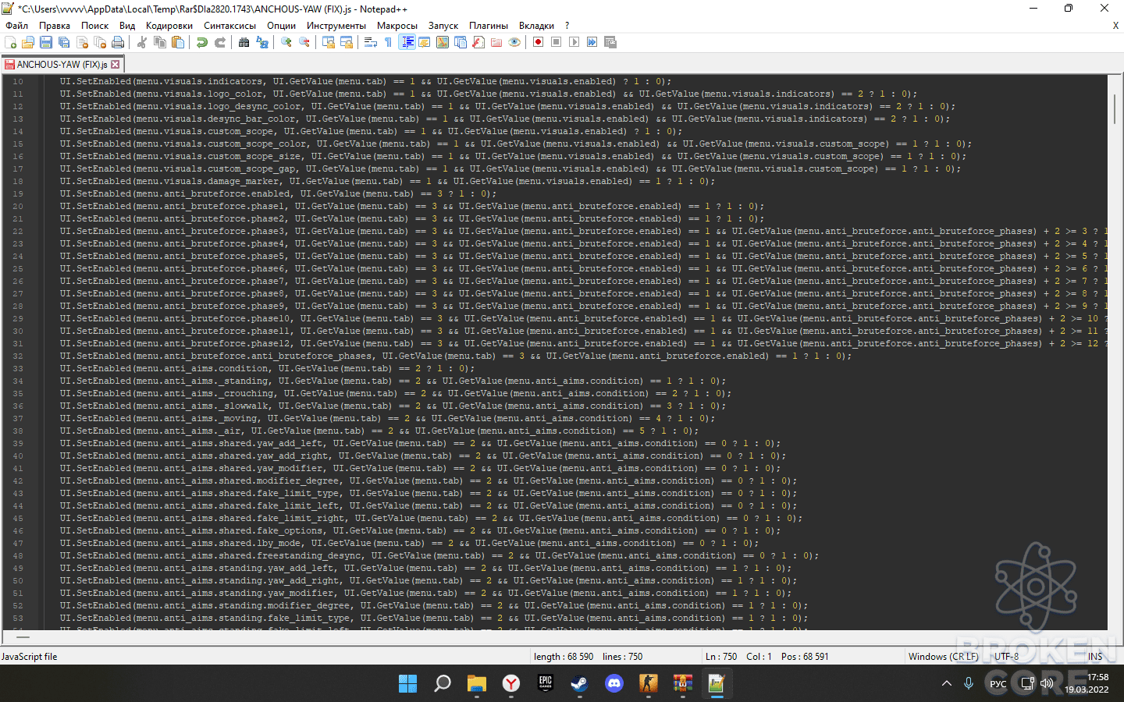Save the current file using the toolbar
This screenshot has width=1124, height=702.
pos(46,42)
